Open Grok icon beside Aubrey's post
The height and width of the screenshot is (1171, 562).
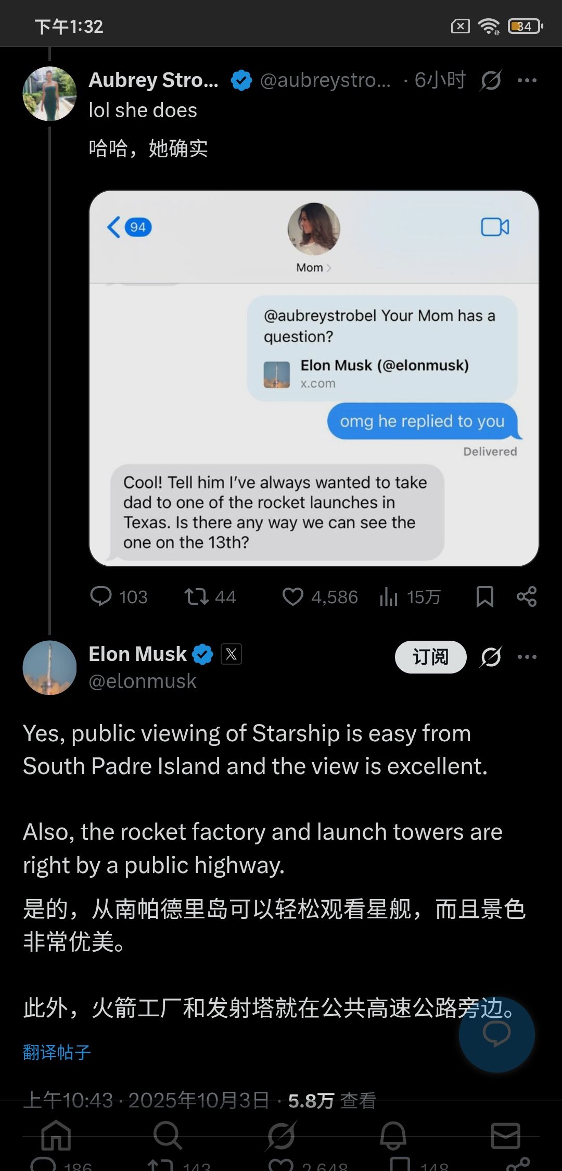point(491,80)
